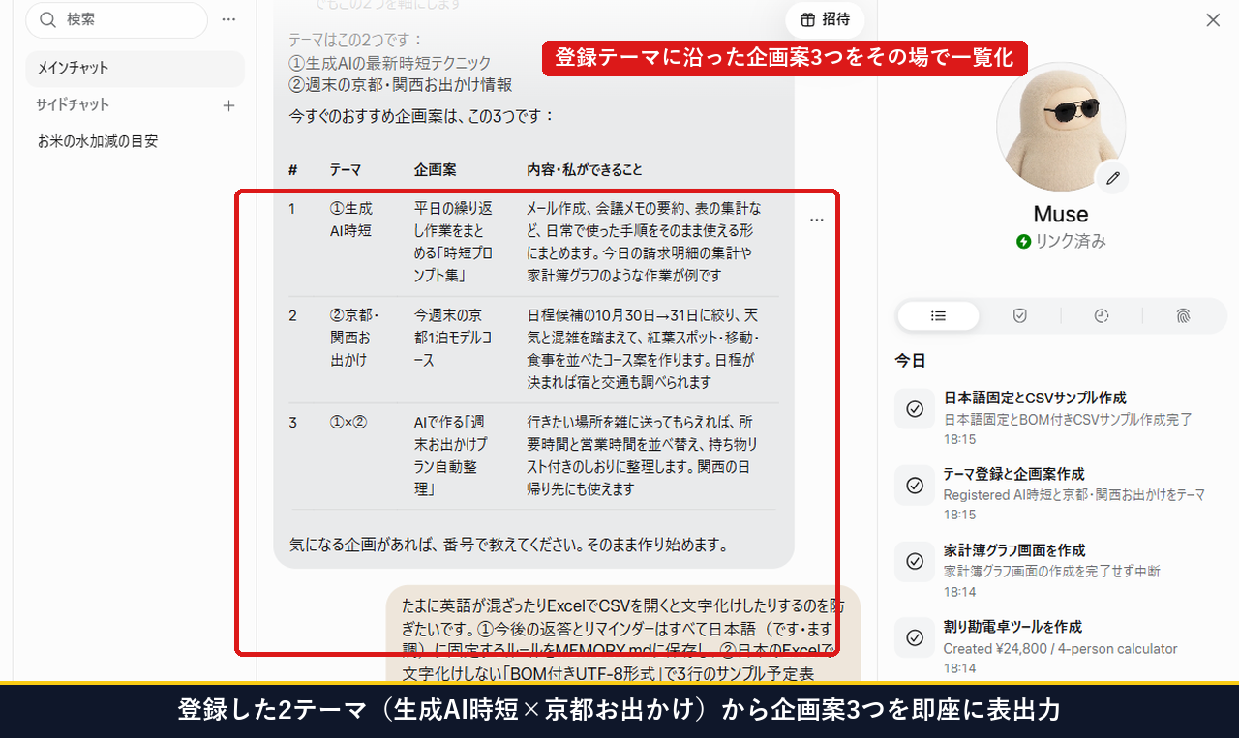The height and width of the screenshot is (738, 1239).
Task: Click the 招待 invite button
Action: pyautogui.click(x=825, y=19)
